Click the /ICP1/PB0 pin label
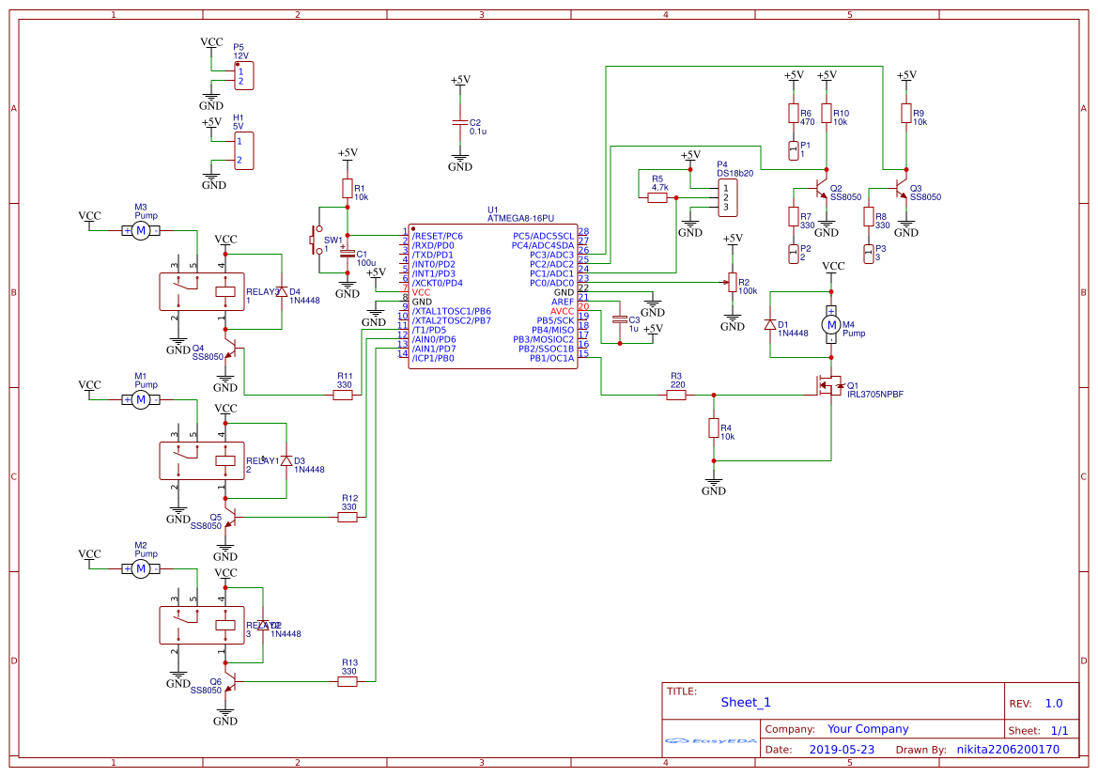The image size is (1098, 777). click(433, 357)
